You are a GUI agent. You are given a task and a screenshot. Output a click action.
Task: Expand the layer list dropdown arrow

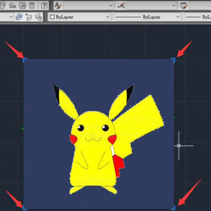coord(11,17)
